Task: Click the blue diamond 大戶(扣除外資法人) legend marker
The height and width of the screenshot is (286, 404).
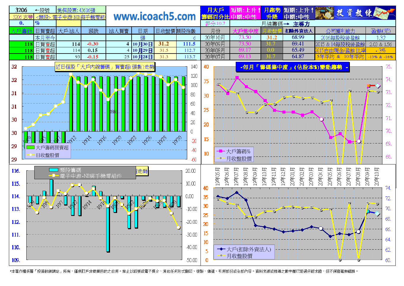Action: (x=221, y=249)
